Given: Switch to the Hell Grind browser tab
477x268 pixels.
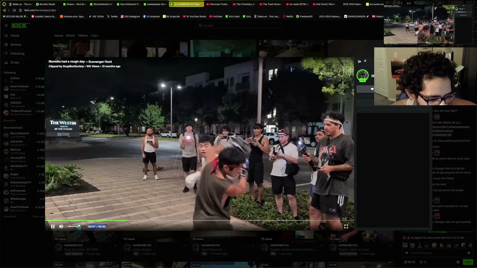Looking at the screenshot, I should 323,4.
